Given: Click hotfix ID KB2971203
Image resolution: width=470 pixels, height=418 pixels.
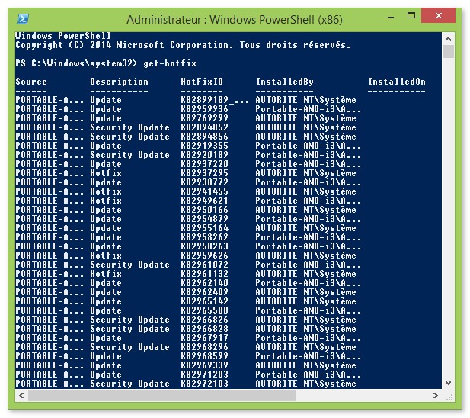Looking at the screenshot, I should 204,375.
